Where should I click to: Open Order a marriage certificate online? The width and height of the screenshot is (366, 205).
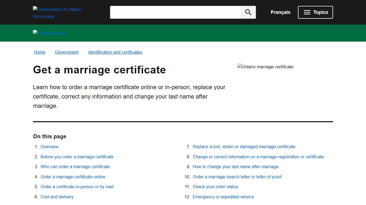pyautogui.click(x=73, y=177)
